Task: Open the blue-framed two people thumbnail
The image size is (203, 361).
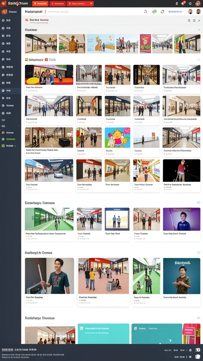Action: [117, 219]
